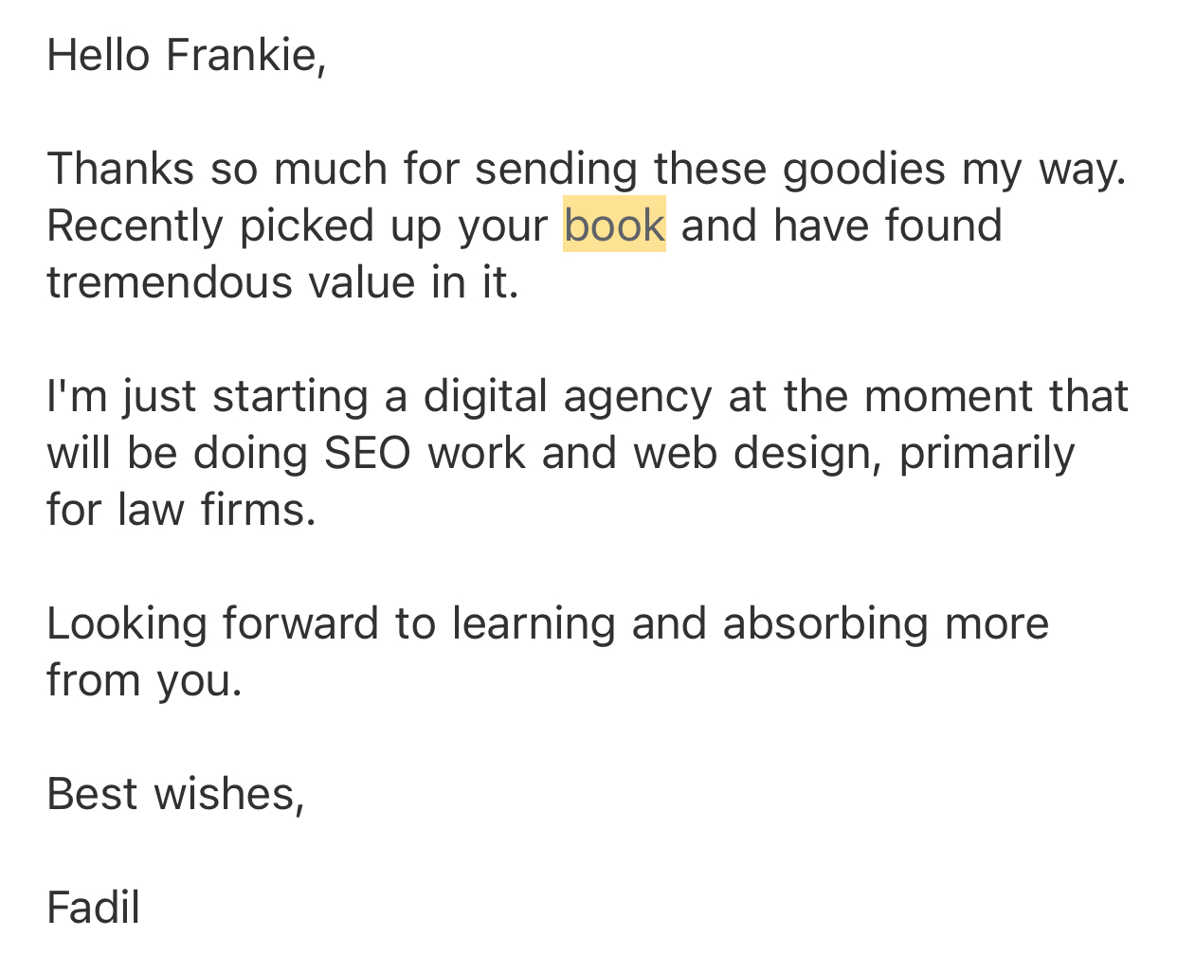The height and width of the screenshot is (973, 1177).
Task: Click the word "primarily"
Action: tap(987, 453)
